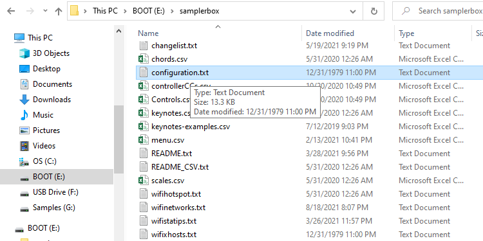Select wifihotspot.txt file
The height and width of the screenshot is (241, 483).
point(176,194)
